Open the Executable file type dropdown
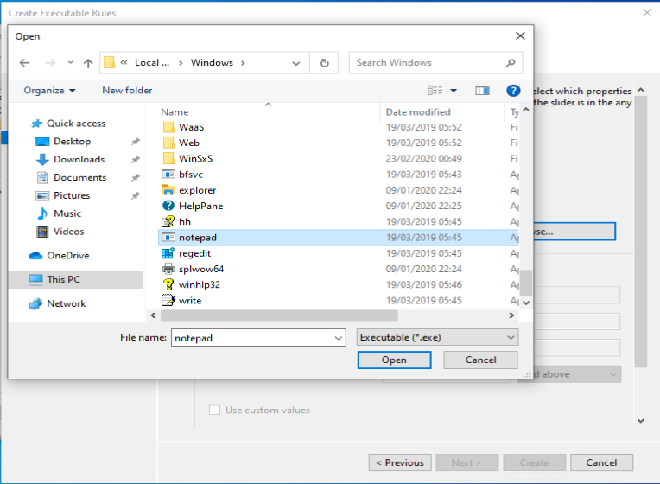 click(x=437, y=338)
